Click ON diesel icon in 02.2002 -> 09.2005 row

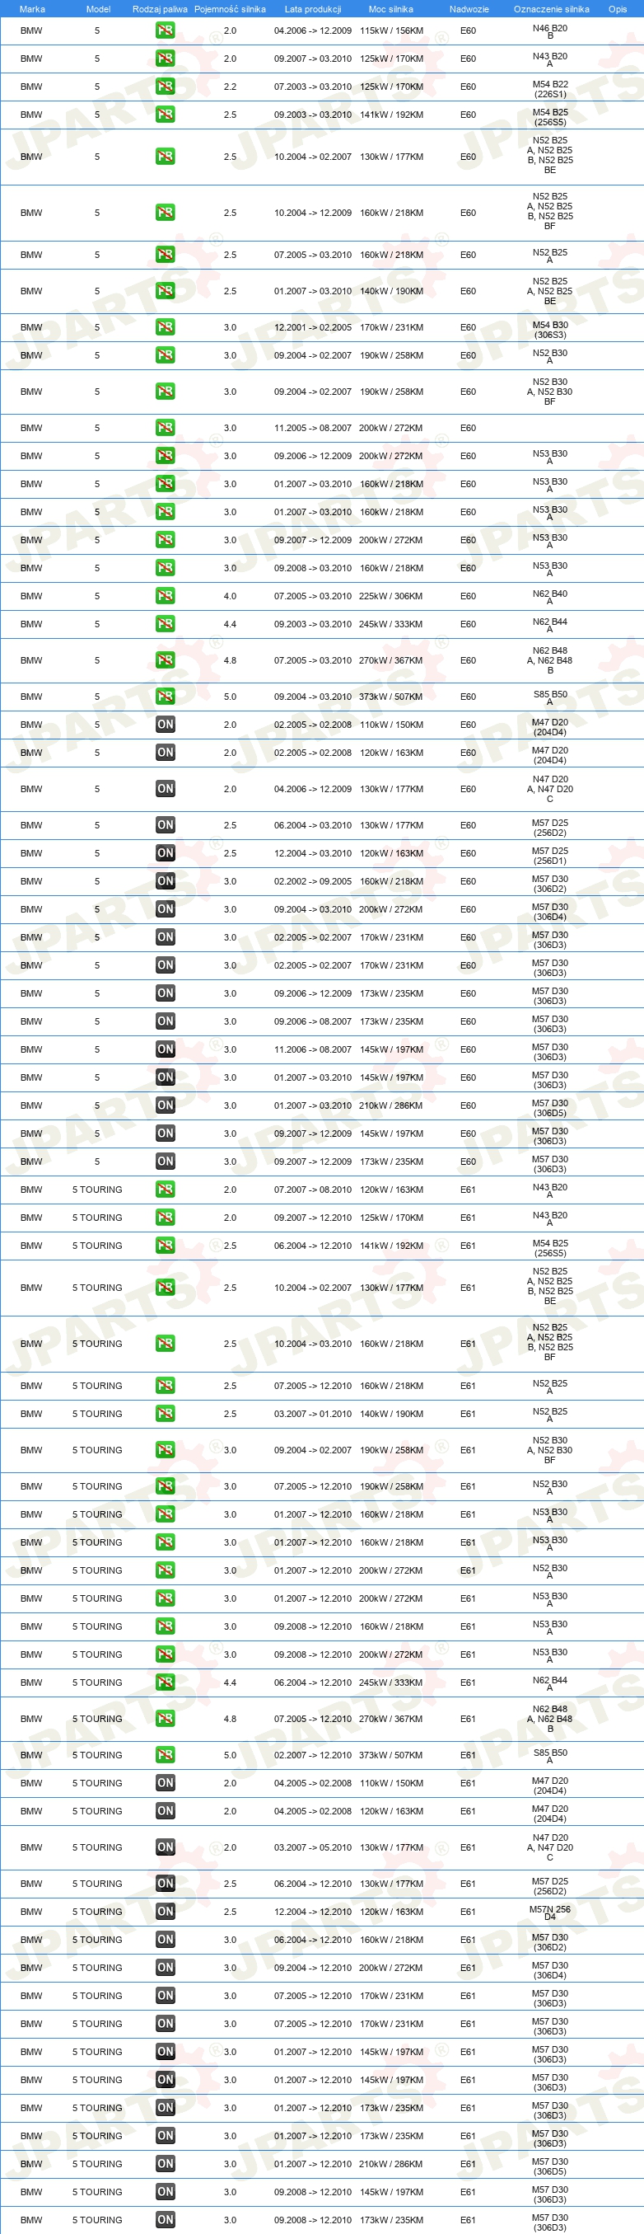[x=165, y=881]
